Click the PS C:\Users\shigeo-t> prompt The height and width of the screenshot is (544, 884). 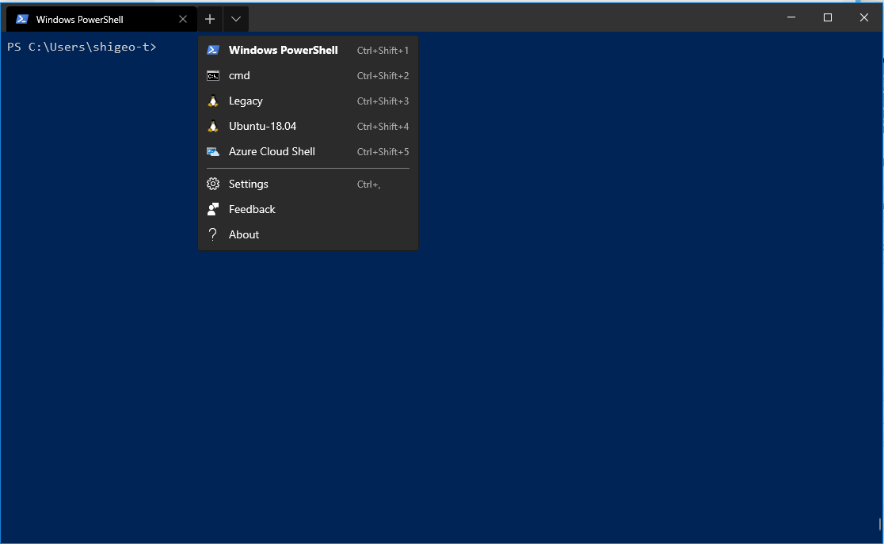coord(82,47)
